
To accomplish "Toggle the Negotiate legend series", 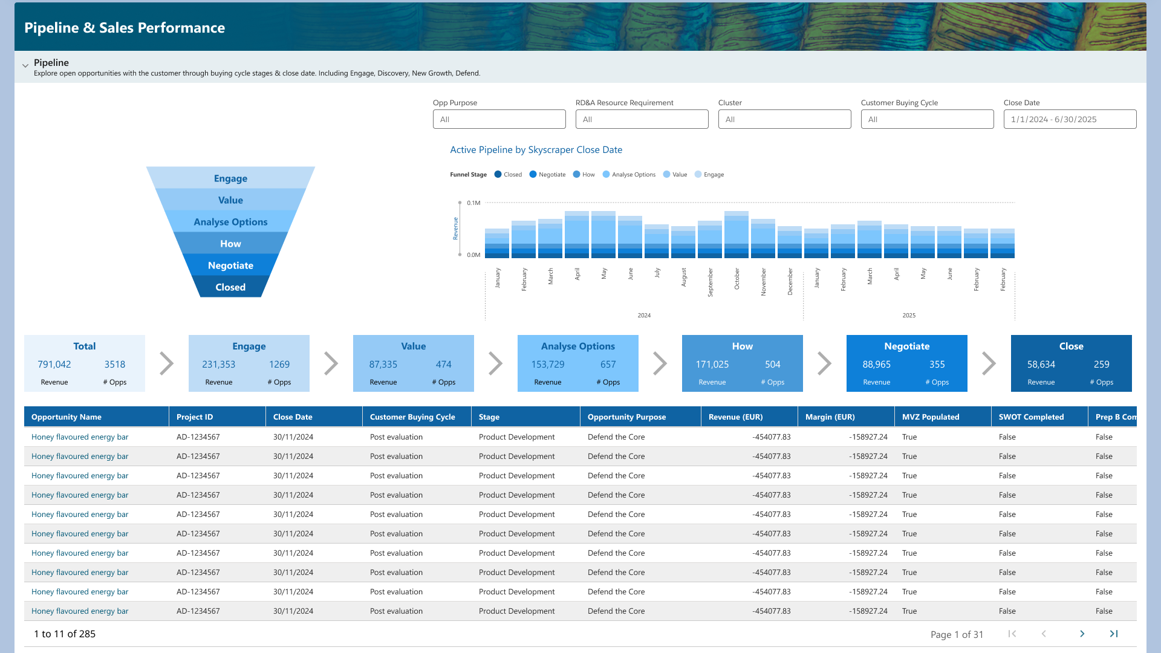I will tap(533, 174).
